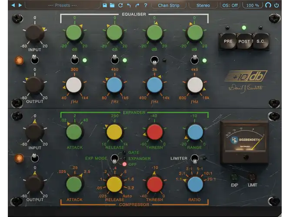This screenshot has width=290, height=217.
Task: Open the OS: Off oversampling dropdown
Action: (x=230, y=5)
